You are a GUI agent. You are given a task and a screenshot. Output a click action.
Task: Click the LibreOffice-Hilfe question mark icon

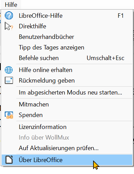(x=9, y=15)
